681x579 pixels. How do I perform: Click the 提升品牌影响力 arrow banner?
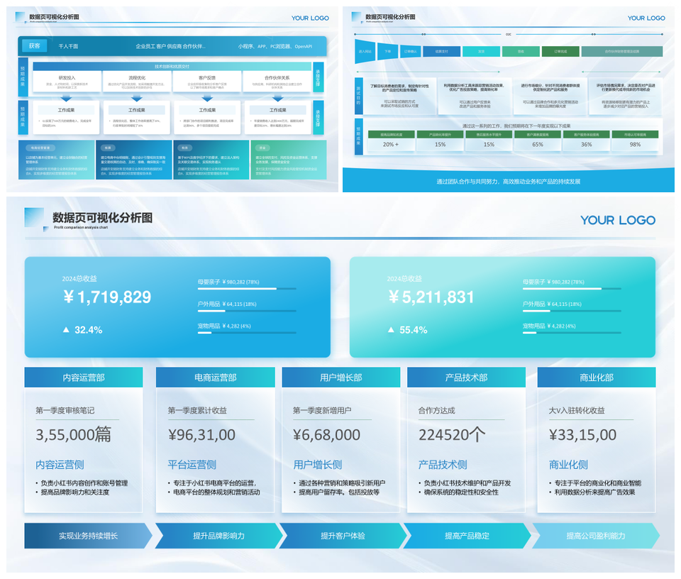tap(218, 536)
